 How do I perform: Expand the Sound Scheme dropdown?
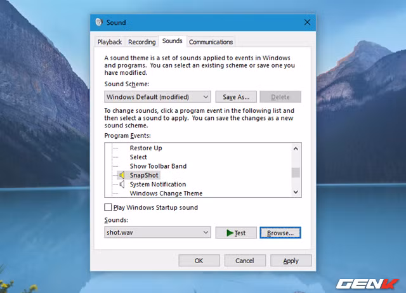pyautogui.click(x=206, y=97)
